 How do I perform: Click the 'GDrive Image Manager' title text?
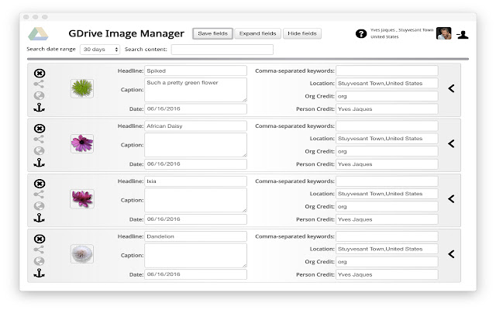(126, 33)
